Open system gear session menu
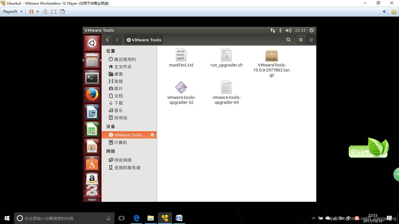Viewport: 399px width, 224px height. click(312, 30)
